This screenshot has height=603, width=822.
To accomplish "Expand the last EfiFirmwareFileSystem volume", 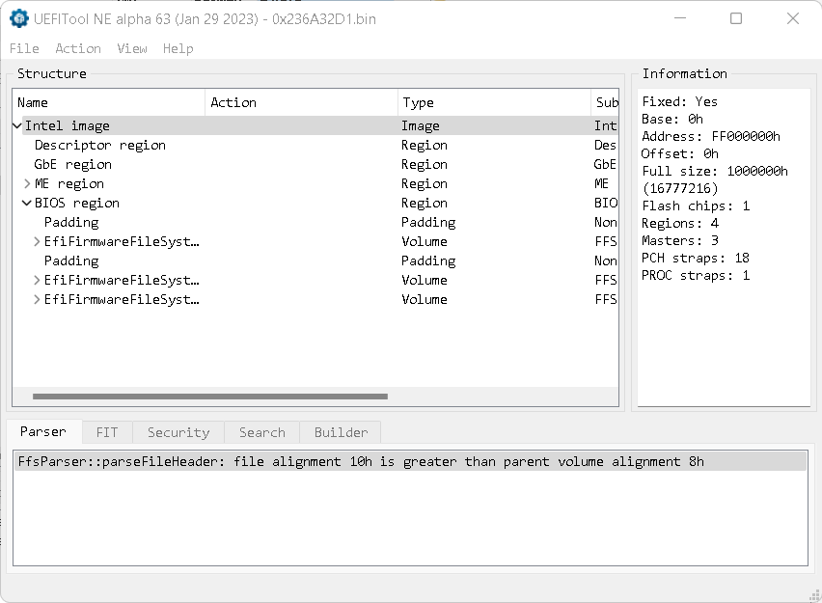I will [37, 299].
